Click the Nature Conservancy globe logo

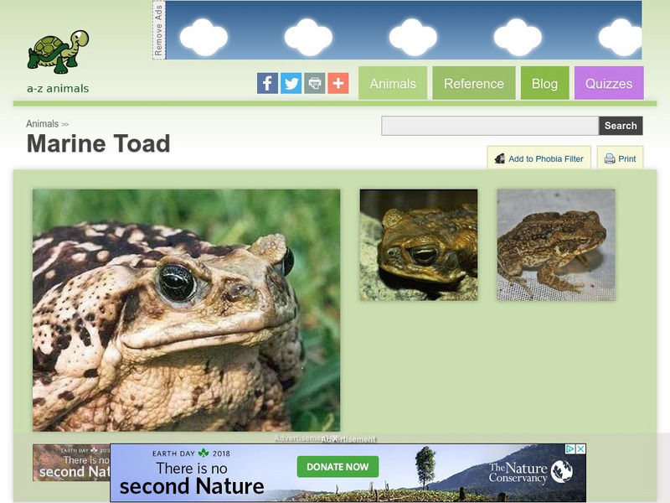(562, 472)
